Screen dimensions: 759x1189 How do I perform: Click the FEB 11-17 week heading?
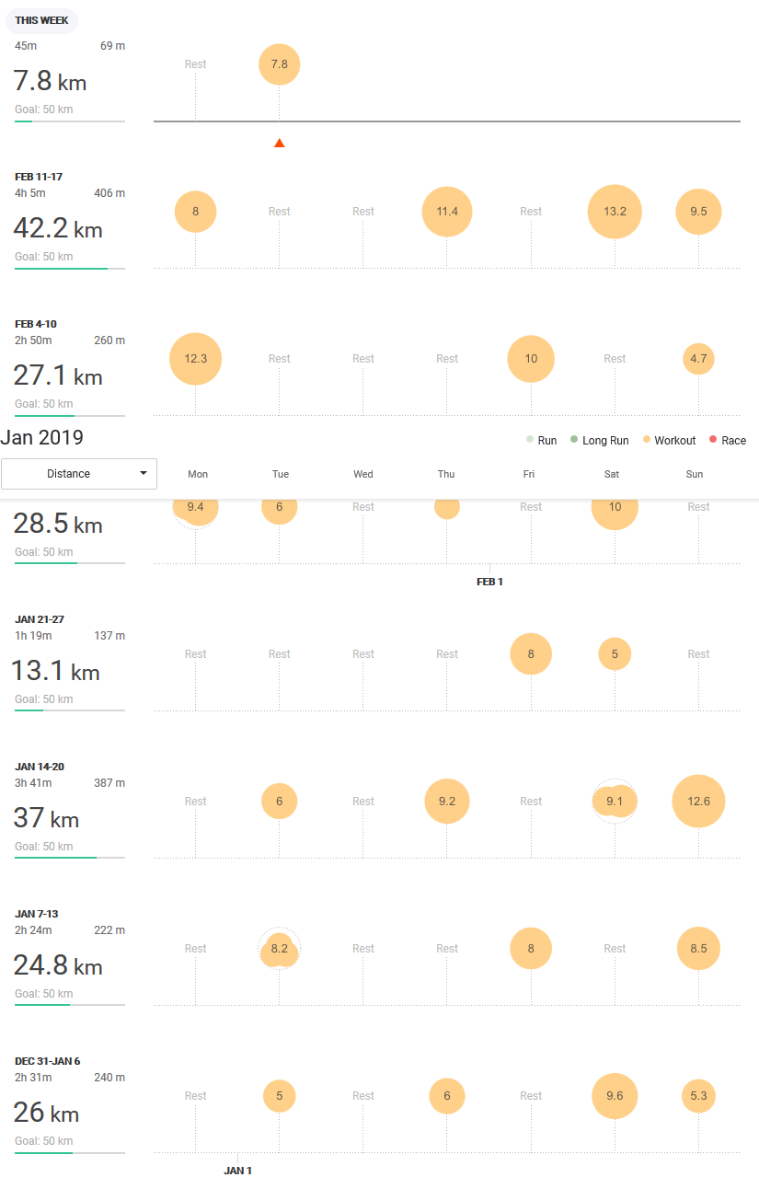pos(39,177)
